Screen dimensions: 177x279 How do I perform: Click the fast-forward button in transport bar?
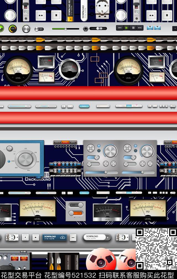140,28
